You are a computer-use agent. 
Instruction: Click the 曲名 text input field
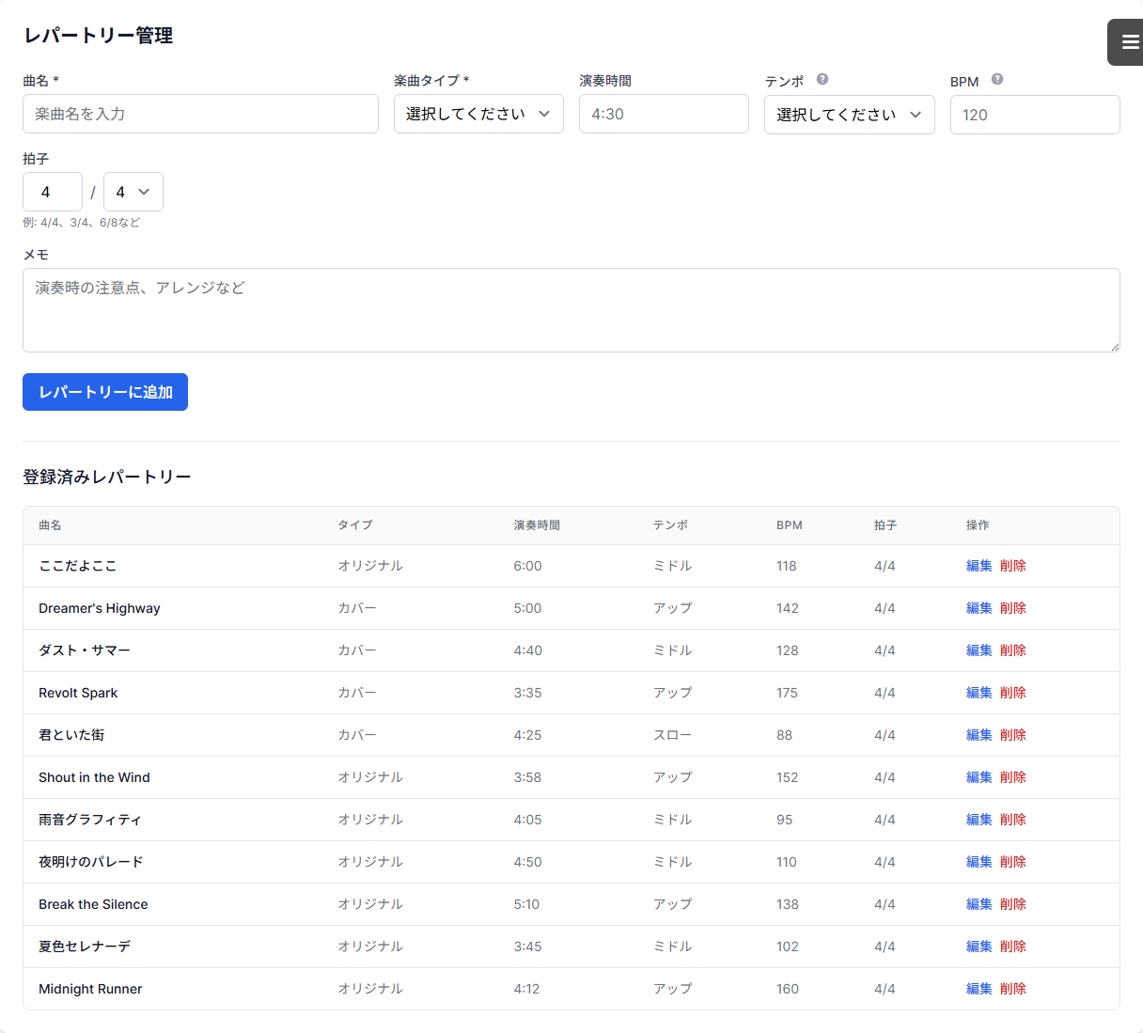click(x=200, y=114)
